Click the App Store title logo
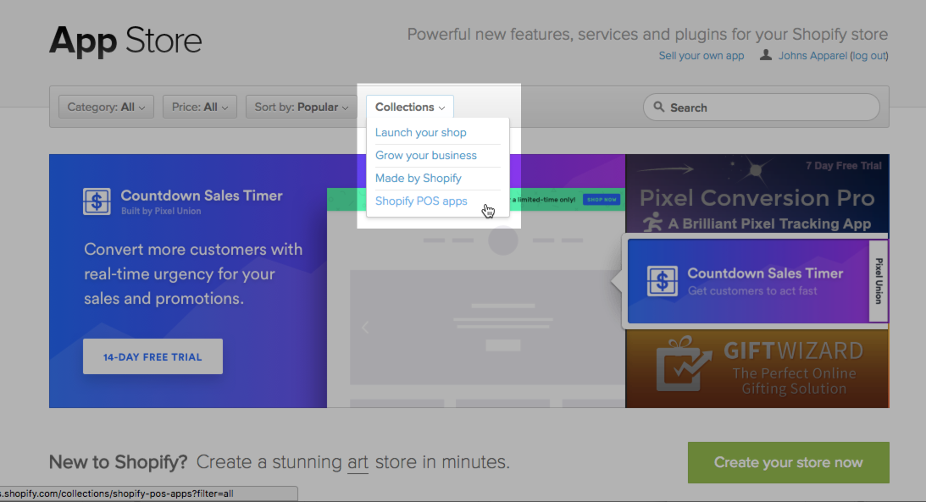 [x=125, y=40]
